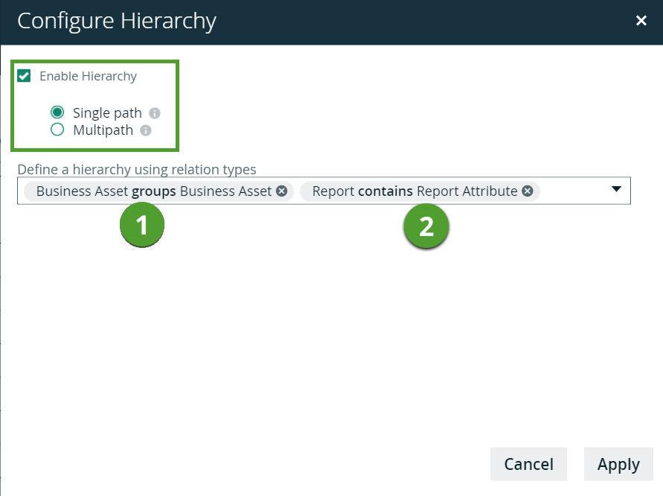Close the Configure Hierarchy dialog
Viewport: 663px width, 496px height.
[641, 21]
